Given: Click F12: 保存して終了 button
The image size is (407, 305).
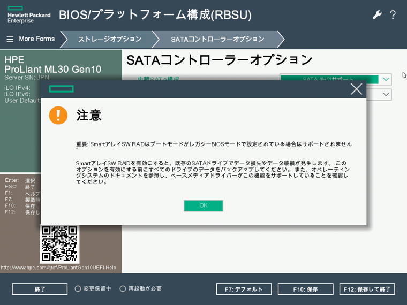Looking at the screenshot, I should [367, 289].
